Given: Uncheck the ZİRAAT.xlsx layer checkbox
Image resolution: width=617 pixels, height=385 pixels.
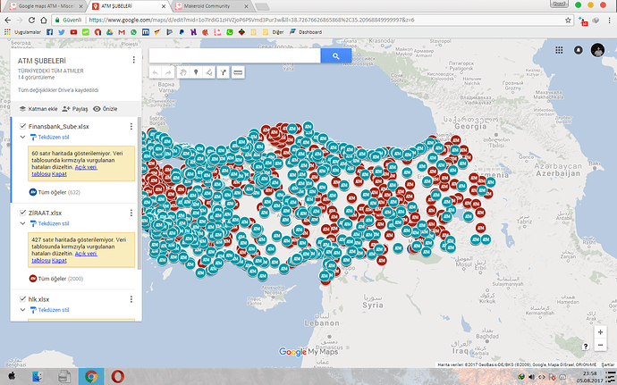Looking at the screenshot, I should pos(23,213).
